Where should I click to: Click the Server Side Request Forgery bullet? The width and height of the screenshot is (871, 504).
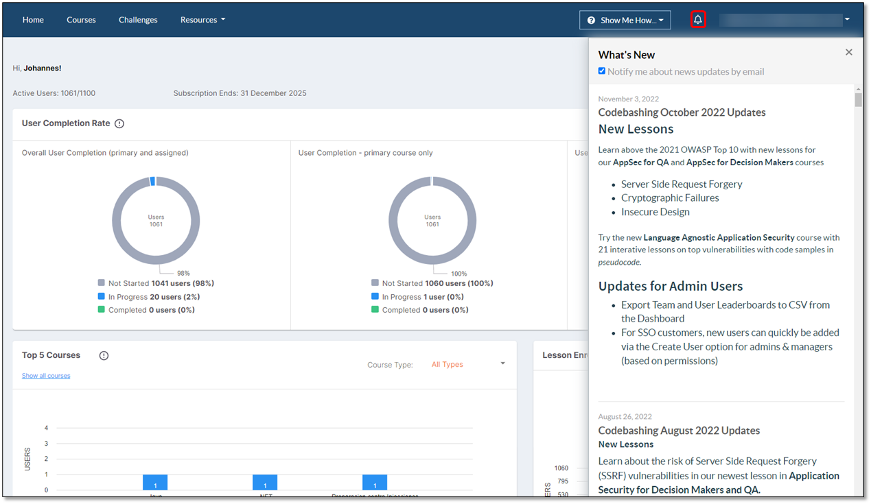point(682,184)
